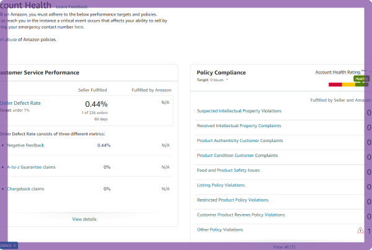Open Restricted Product Policy Violations
Image resolution: width=372 pixels, height=250 pixels.
pyautogui.click(x=232, y=200)
